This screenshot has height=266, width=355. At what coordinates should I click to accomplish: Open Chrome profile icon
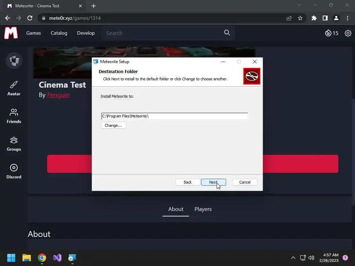coord(336,18)
